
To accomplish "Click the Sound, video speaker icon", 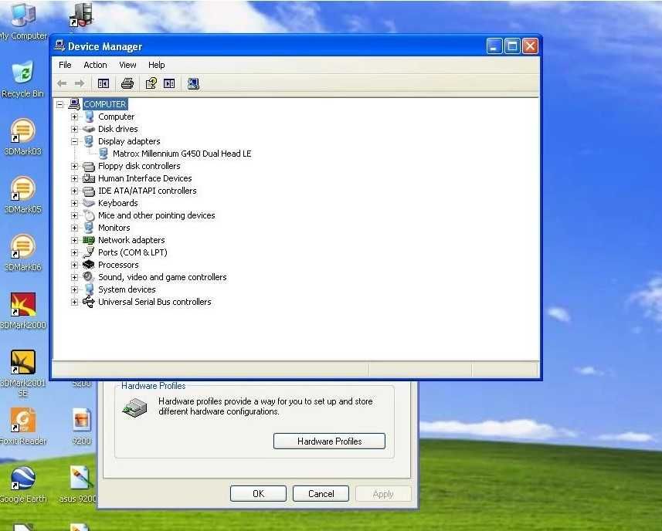I will (88, 276).
